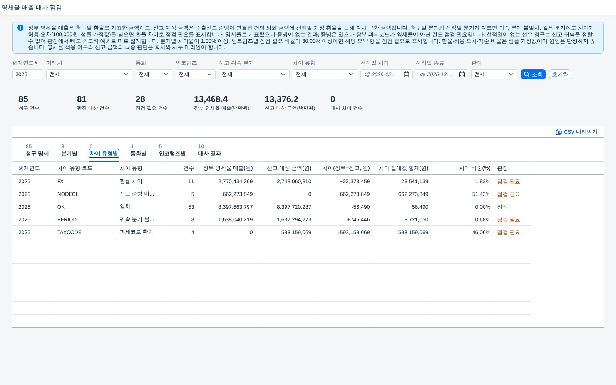
Task: Click the 초기화 reset button
Action: coord(560,74)
